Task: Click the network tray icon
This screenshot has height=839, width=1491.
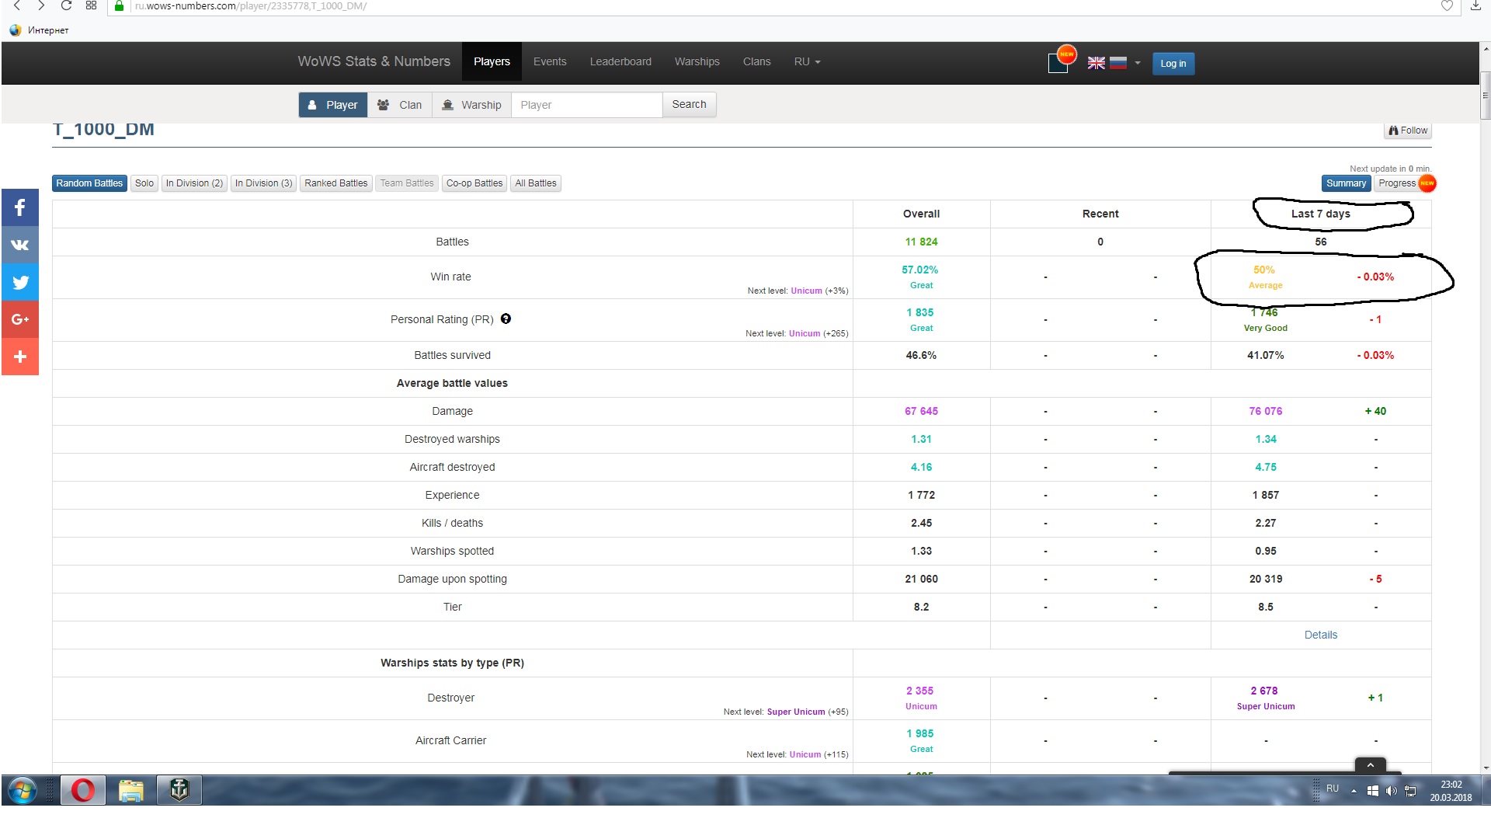Action: pyautogui.click(x=1410, y=791)
